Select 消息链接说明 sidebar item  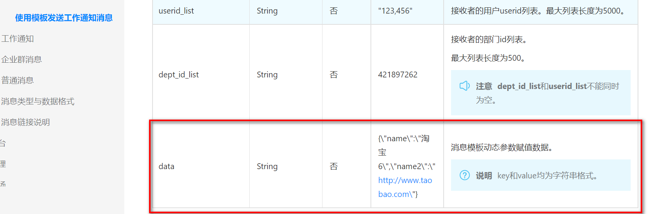(26, 122)
